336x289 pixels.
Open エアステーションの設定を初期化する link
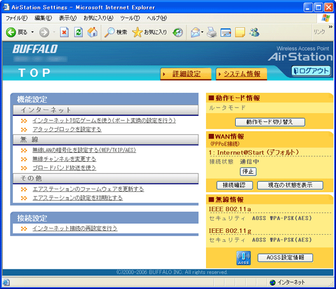[78, 198]
